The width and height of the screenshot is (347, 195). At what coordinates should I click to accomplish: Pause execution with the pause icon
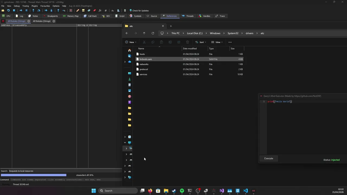(x=26, y=11)
